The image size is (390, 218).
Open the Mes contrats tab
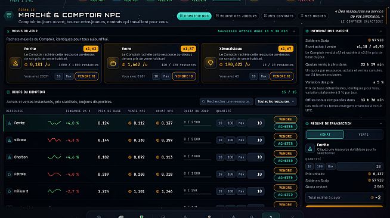[278, 16]
